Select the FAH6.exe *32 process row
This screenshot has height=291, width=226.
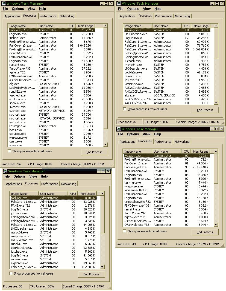tap(53, 206)
